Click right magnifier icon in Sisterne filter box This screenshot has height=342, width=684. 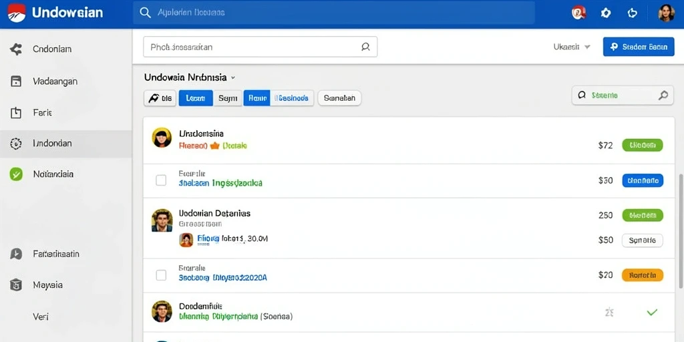[663, 95]
